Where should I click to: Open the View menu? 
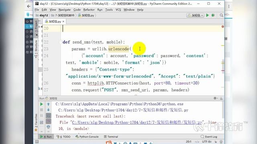pos(53,10)
